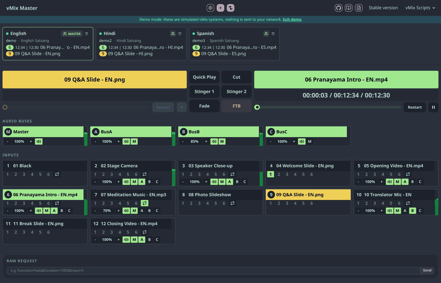Increase BusB volume with plus
441x283 pixels.
coord(206,141)
